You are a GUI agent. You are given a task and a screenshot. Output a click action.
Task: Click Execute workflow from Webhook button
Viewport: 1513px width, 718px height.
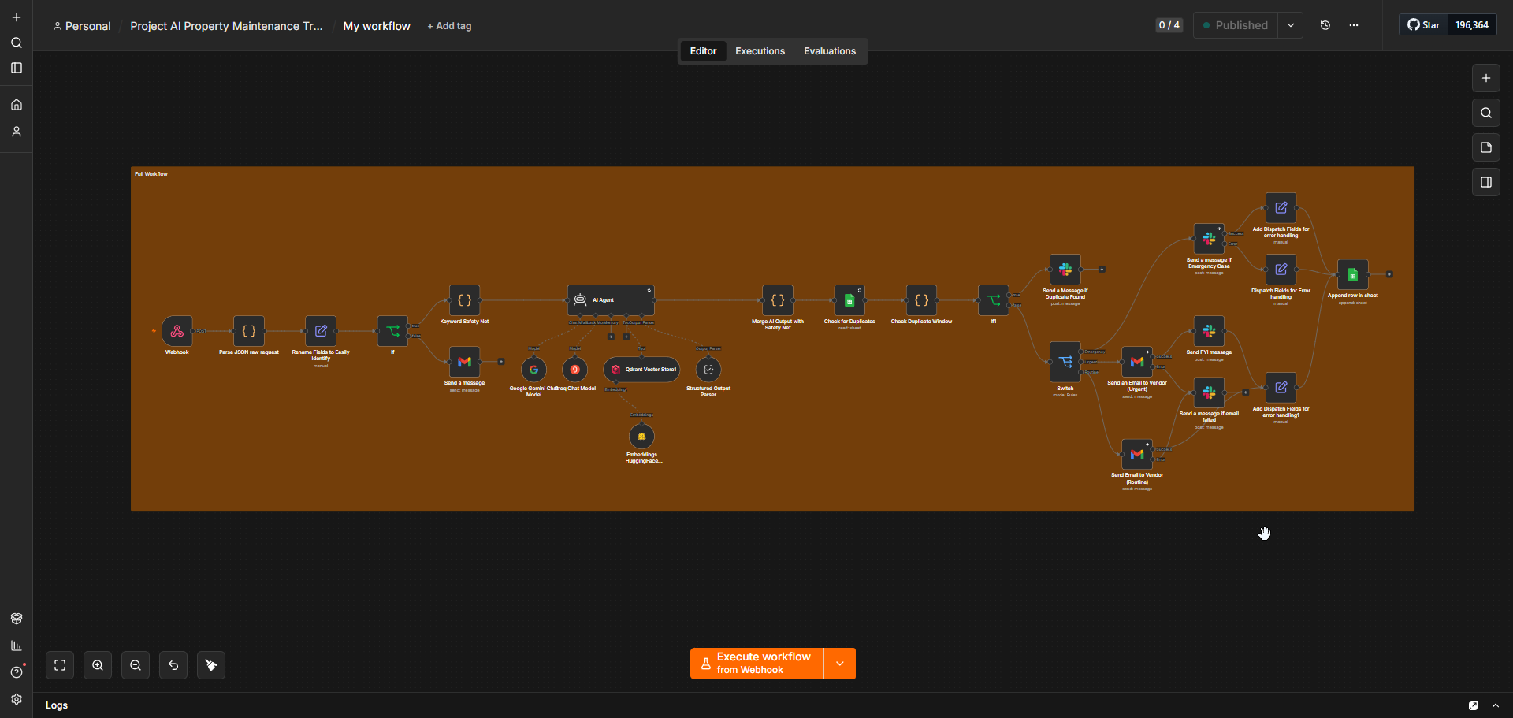click(x=756, y=664)
